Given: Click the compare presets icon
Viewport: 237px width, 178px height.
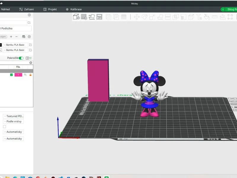Looking at the screenshot, I should tap(31, 58).
